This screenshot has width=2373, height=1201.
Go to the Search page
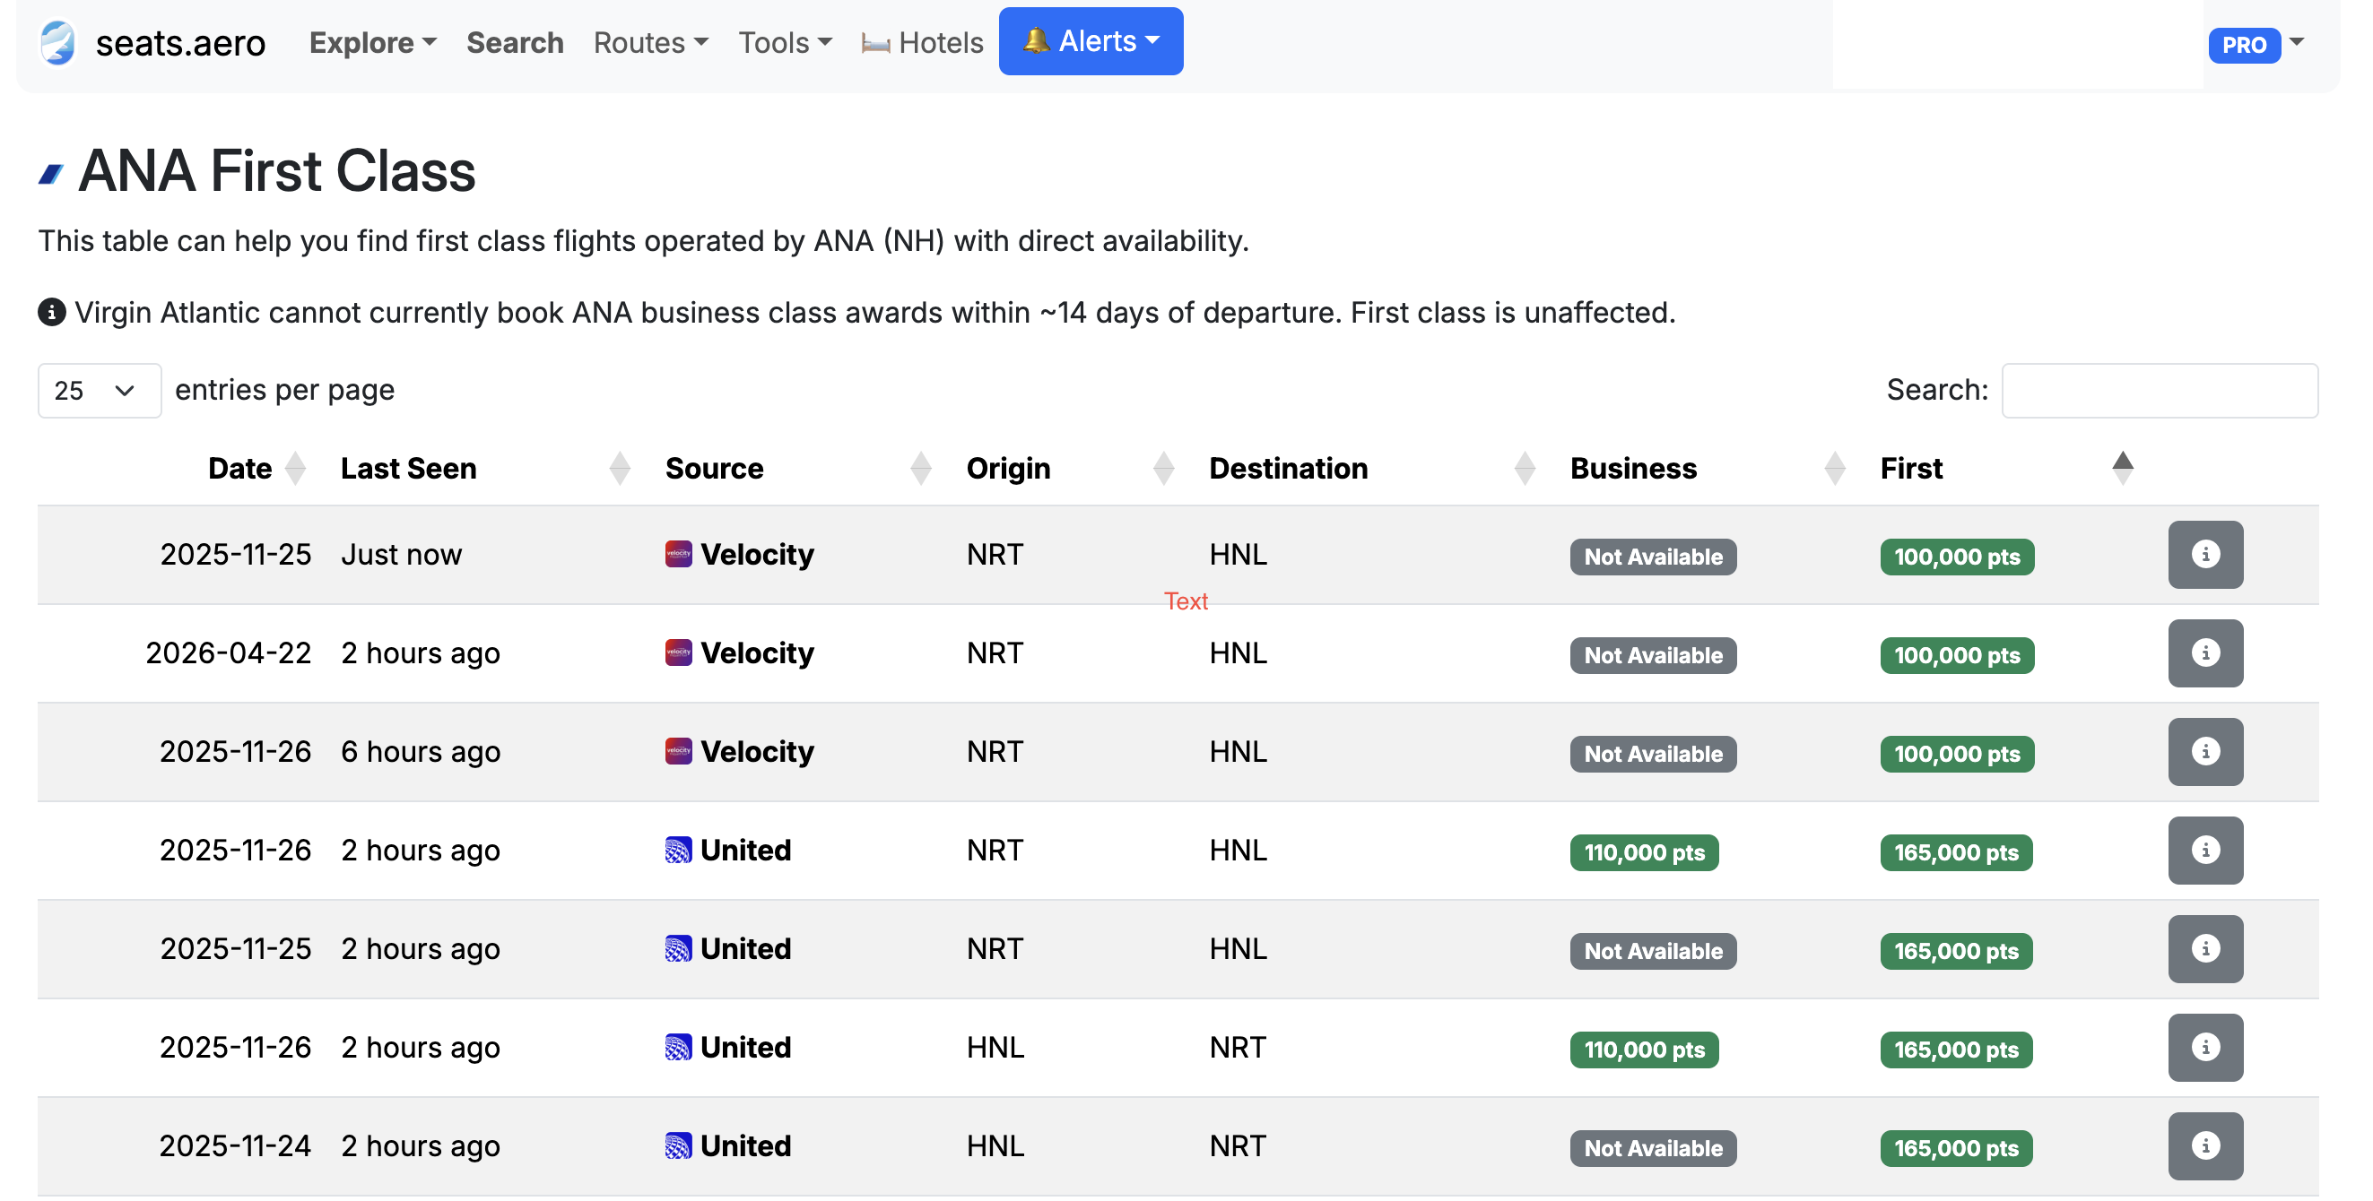[515, 42]
